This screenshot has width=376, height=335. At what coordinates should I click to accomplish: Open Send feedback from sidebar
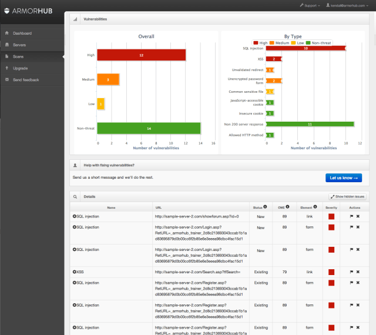[26, 79]
